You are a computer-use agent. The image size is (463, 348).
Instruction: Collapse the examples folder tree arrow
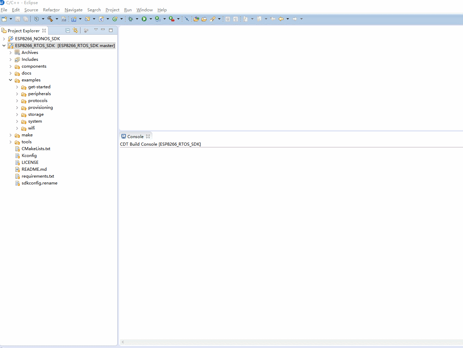pos(11,80)
